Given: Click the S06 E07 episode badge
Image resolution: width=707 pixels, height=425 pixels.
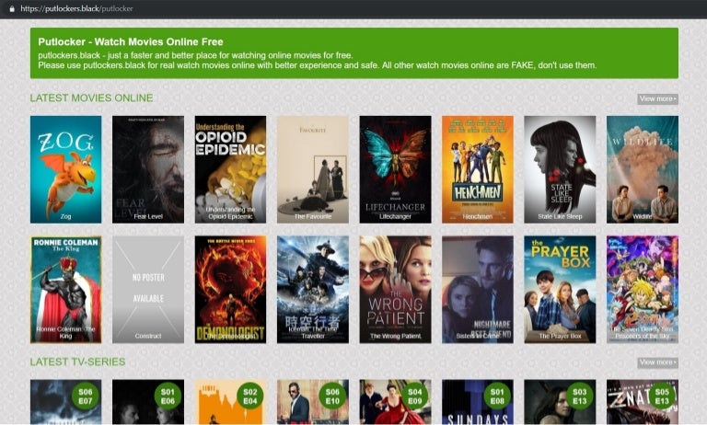Looking at the screenshot, I should click(87, 396).
